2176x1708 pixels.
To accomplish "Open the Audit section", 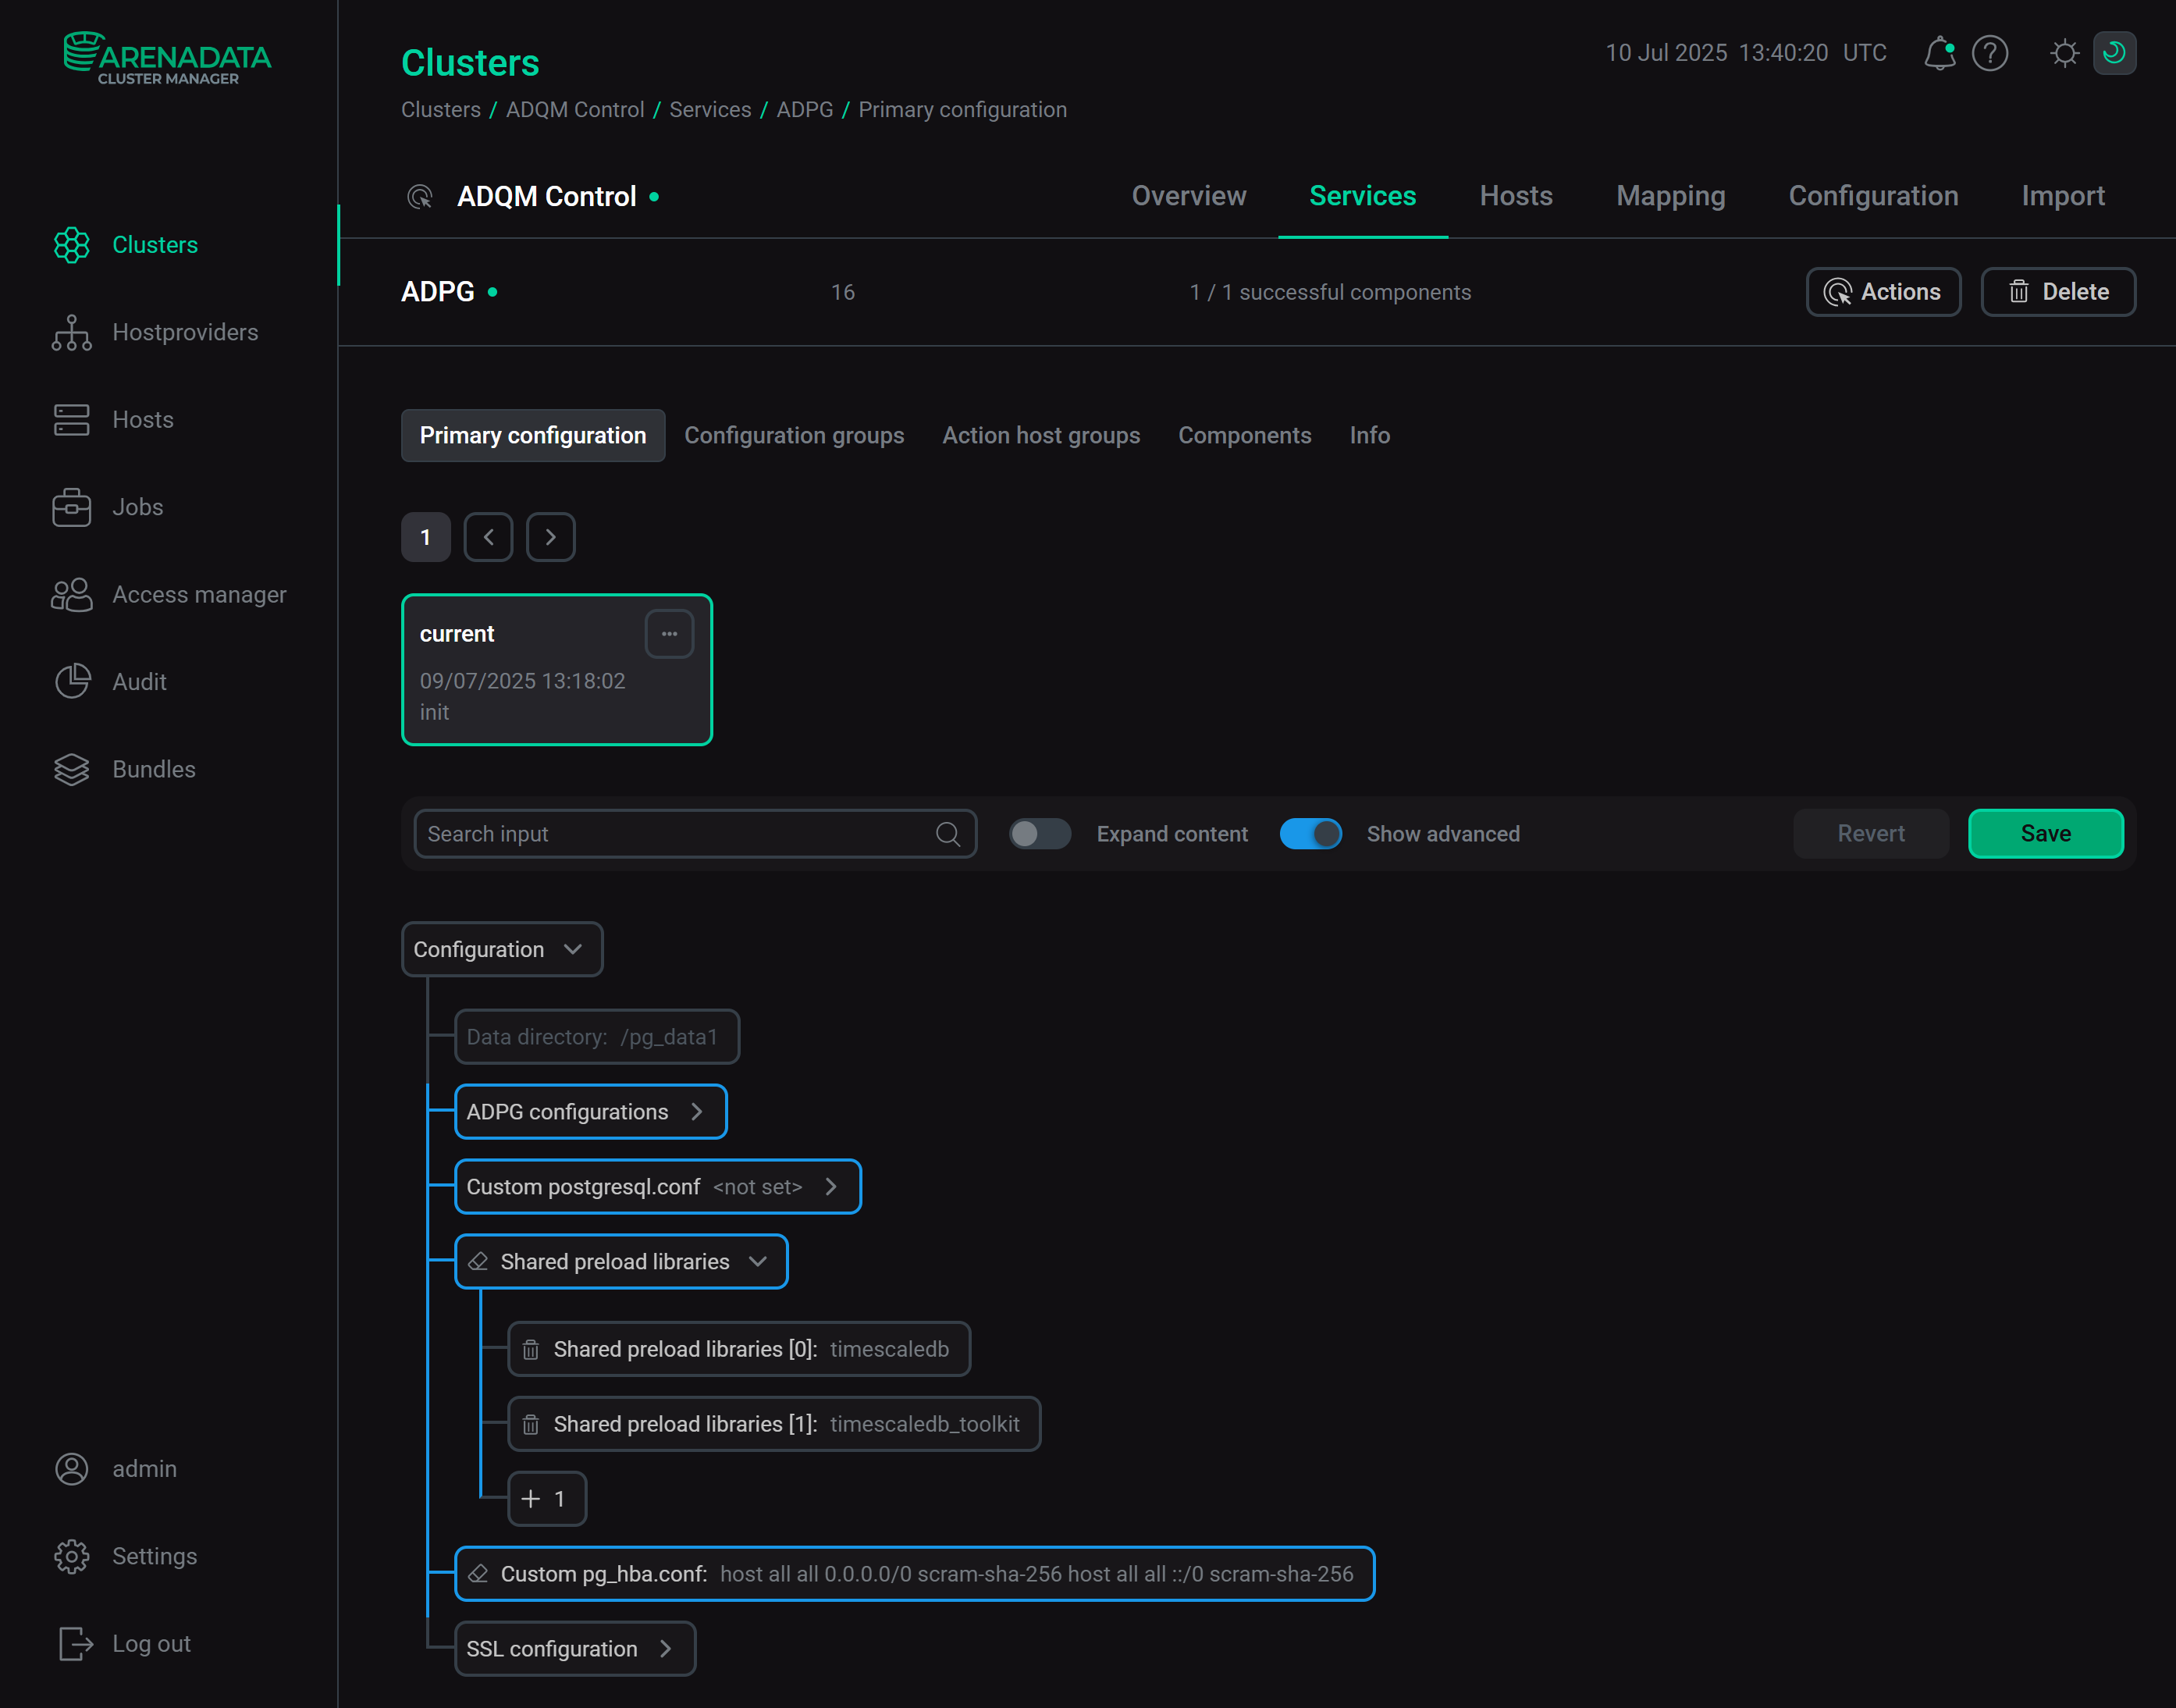I will (x=139, y=681).
